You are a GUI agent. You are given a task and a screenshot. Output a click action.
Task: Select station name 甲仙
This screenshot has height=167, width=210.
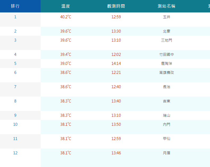coord(166,139)
